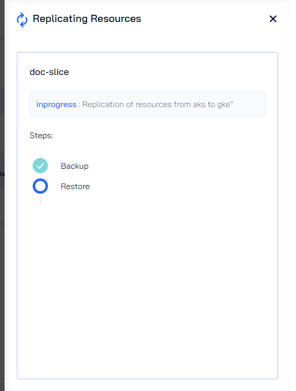Click the word aks in status message
This screenshot has height=391, width=296.
point(199,104)
